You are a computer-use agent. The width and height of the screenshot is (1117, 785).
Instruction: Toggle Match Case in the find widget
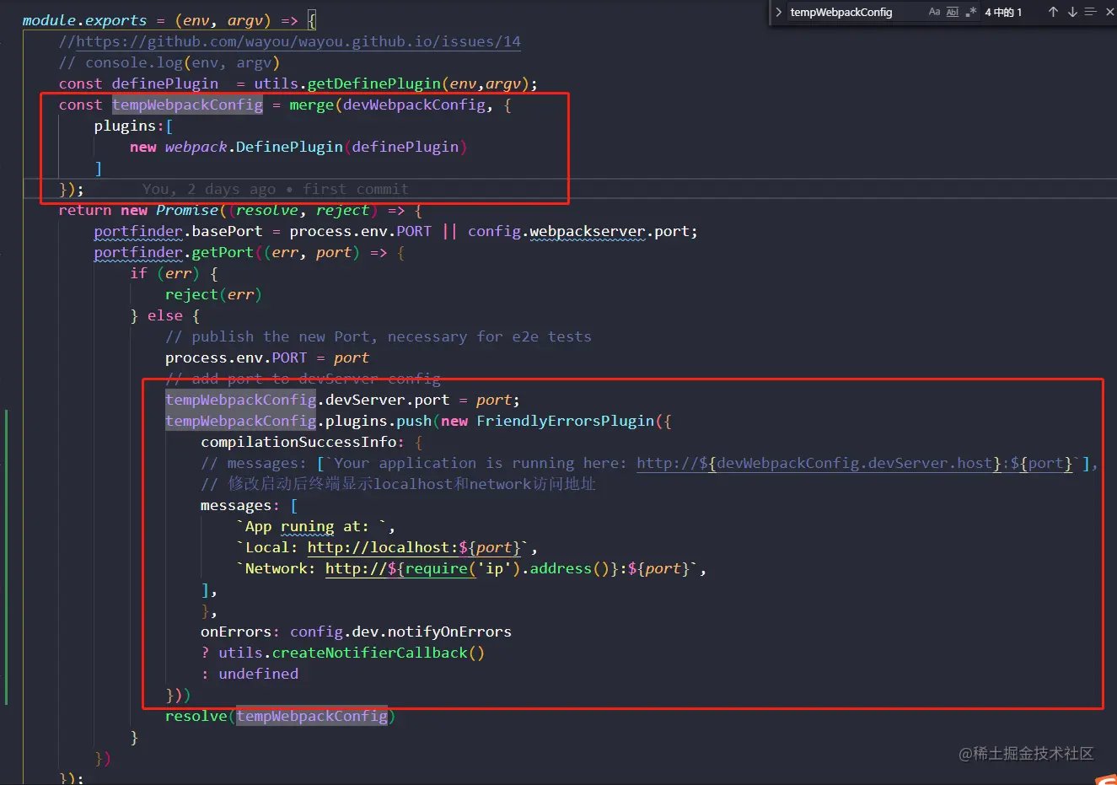[x=934, y=12]
